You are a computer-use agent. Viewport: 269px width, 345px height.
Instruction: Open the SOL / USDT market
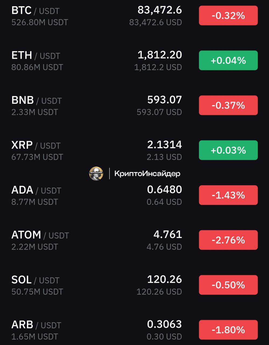point(134,285)
